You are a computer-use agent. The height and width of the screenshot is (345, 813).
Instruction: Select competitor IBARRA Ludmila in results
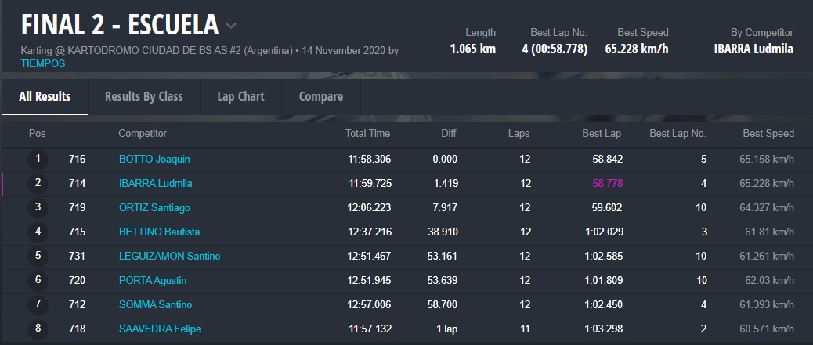pyautogui.click(x=155, y=184)
